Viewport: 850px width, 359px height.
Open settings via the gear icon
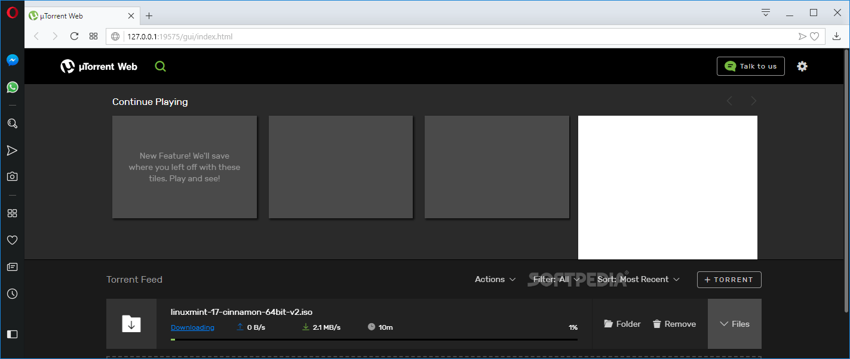point(802,66)
